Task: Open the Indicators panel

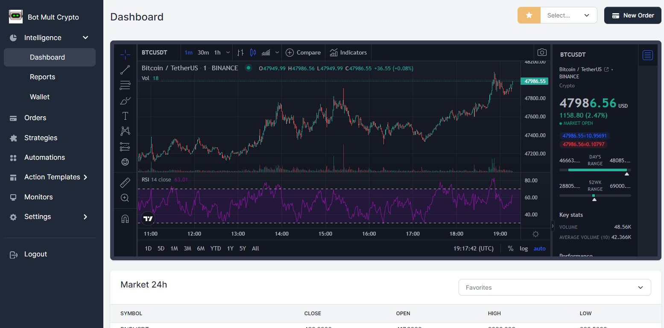Action: tap(348, 52)
